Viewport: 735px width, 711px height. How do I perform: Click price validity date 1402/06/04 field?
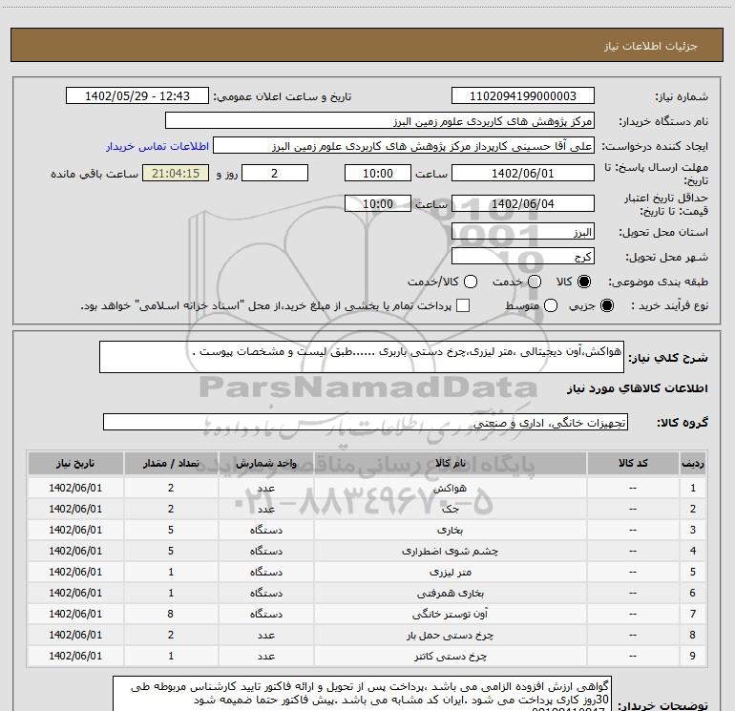[x=523, y=204]
